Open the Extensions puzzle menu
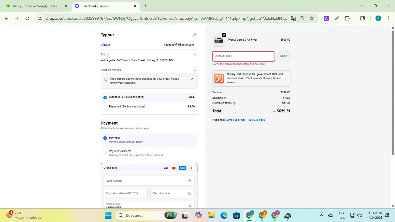395x222 pixels. (x=347, y=18)
